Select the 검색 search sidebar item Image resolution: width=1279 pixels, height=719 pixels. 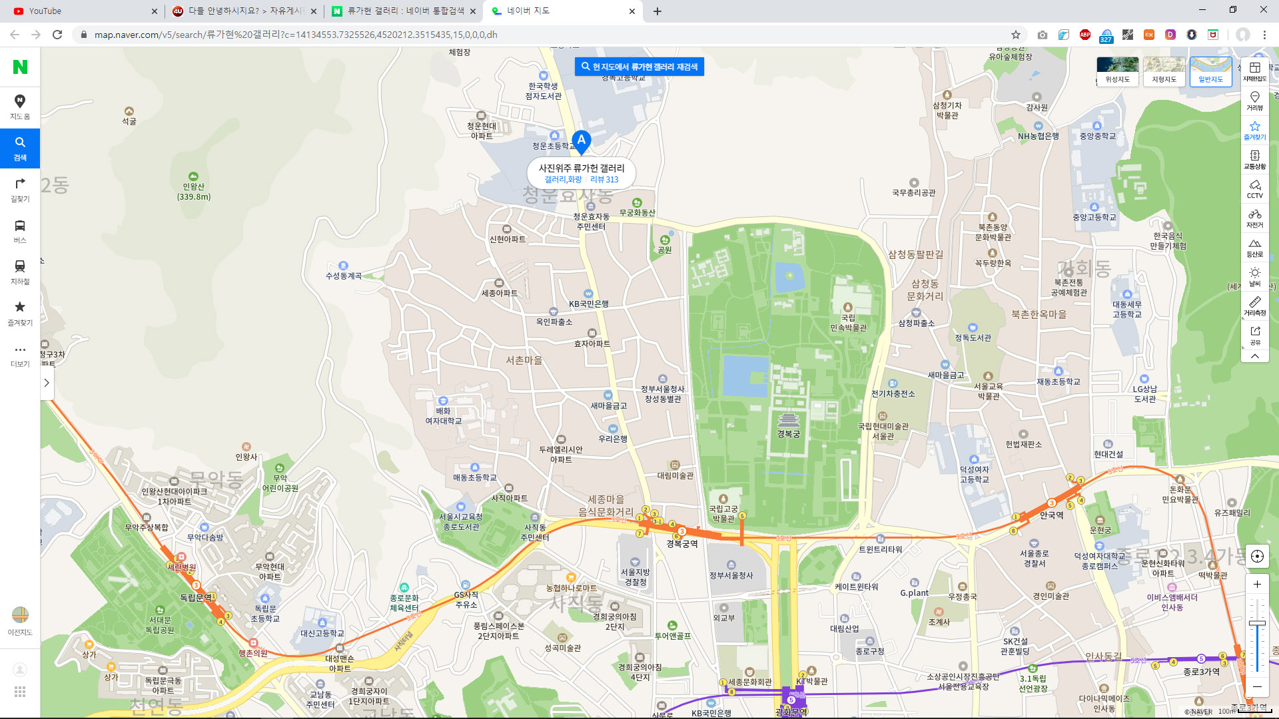pos(20,148)
